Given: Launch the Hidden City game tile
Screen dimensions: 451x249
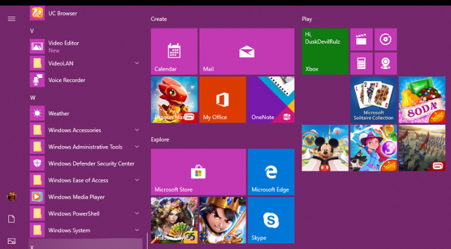Looking at the screenshot, I should coord(174,221).
